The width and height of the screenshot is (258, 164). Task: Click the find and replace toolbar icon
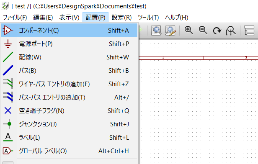coord(170,31)
